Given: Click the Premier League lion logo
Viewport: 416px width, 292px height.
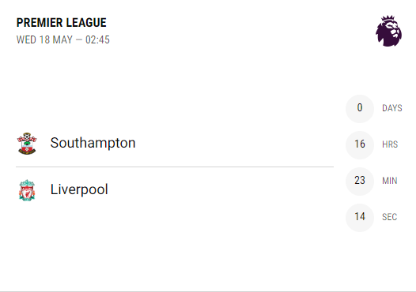Looking at the screenshot, I should [388, 31].
